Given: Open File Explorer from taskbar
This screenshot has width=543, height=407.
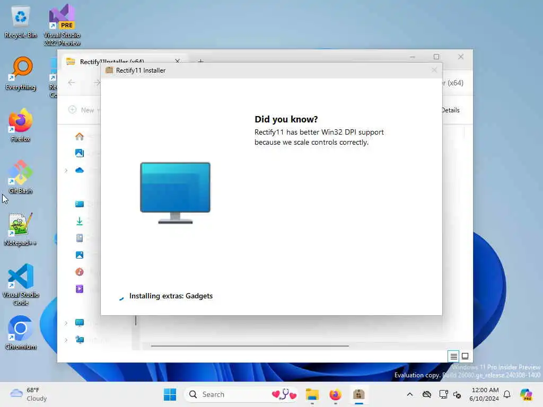Looking at the screenshot, I should 312,394.
